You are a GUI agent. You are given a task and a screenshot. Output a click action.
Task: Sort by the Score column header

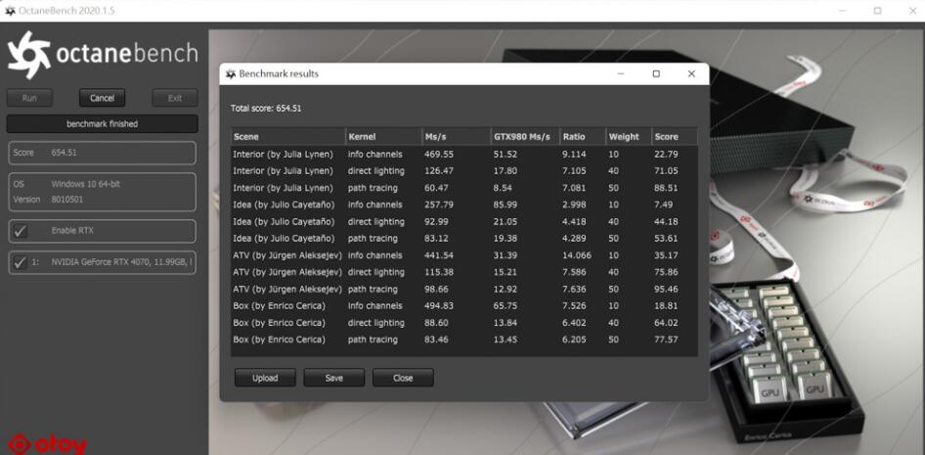coord(675,136)
